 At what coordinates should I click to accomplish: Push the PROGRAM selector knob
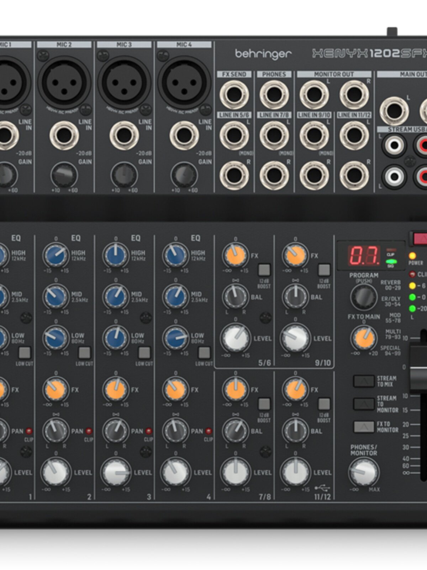click(x=364, y=297)
